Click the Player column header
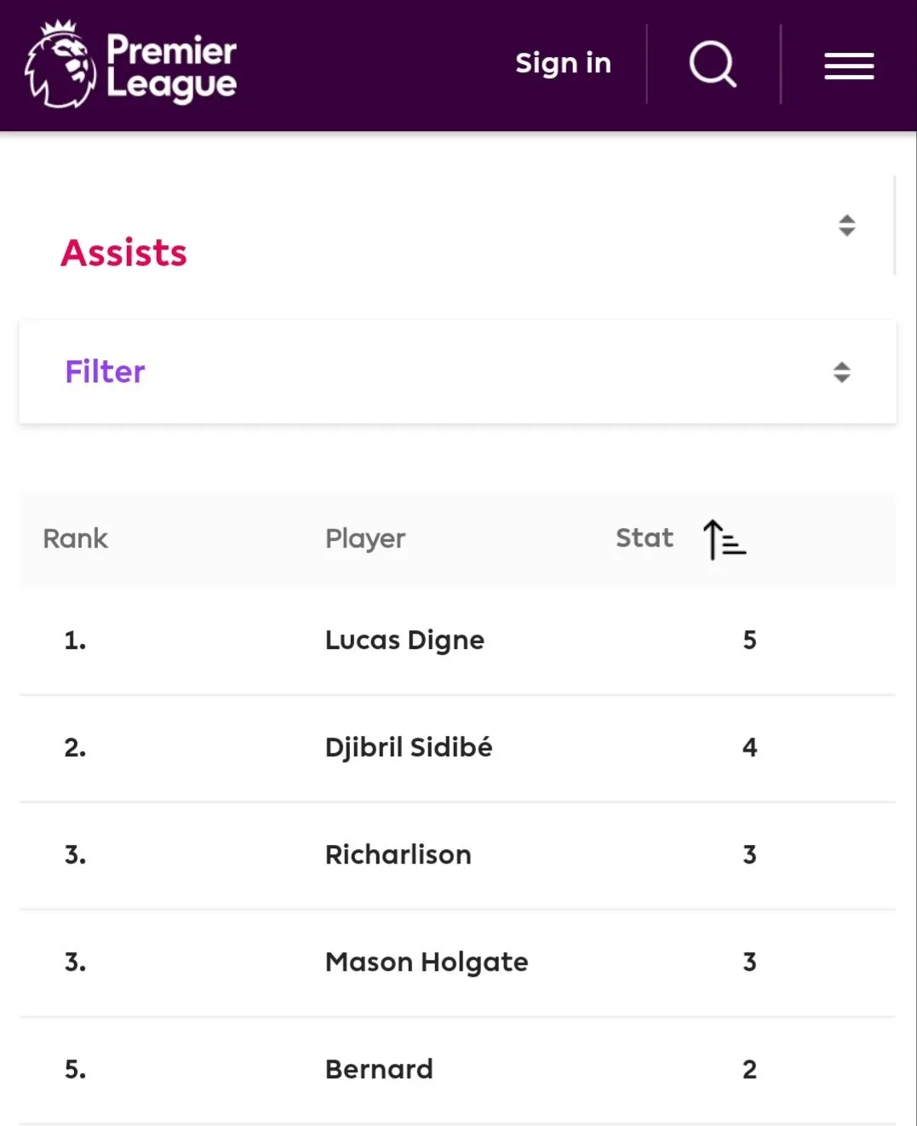Image resolution: width=917 pixels, height=1126 pixels. [x=365, y=538]
